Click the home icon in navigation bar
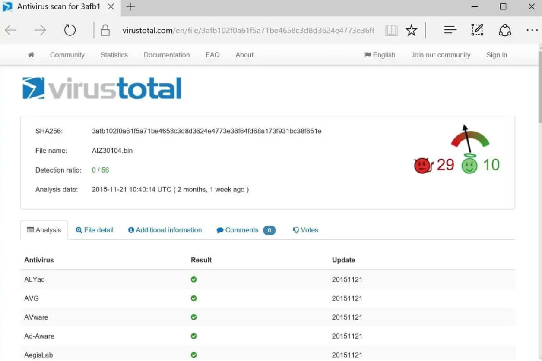 tap(31, 55)
